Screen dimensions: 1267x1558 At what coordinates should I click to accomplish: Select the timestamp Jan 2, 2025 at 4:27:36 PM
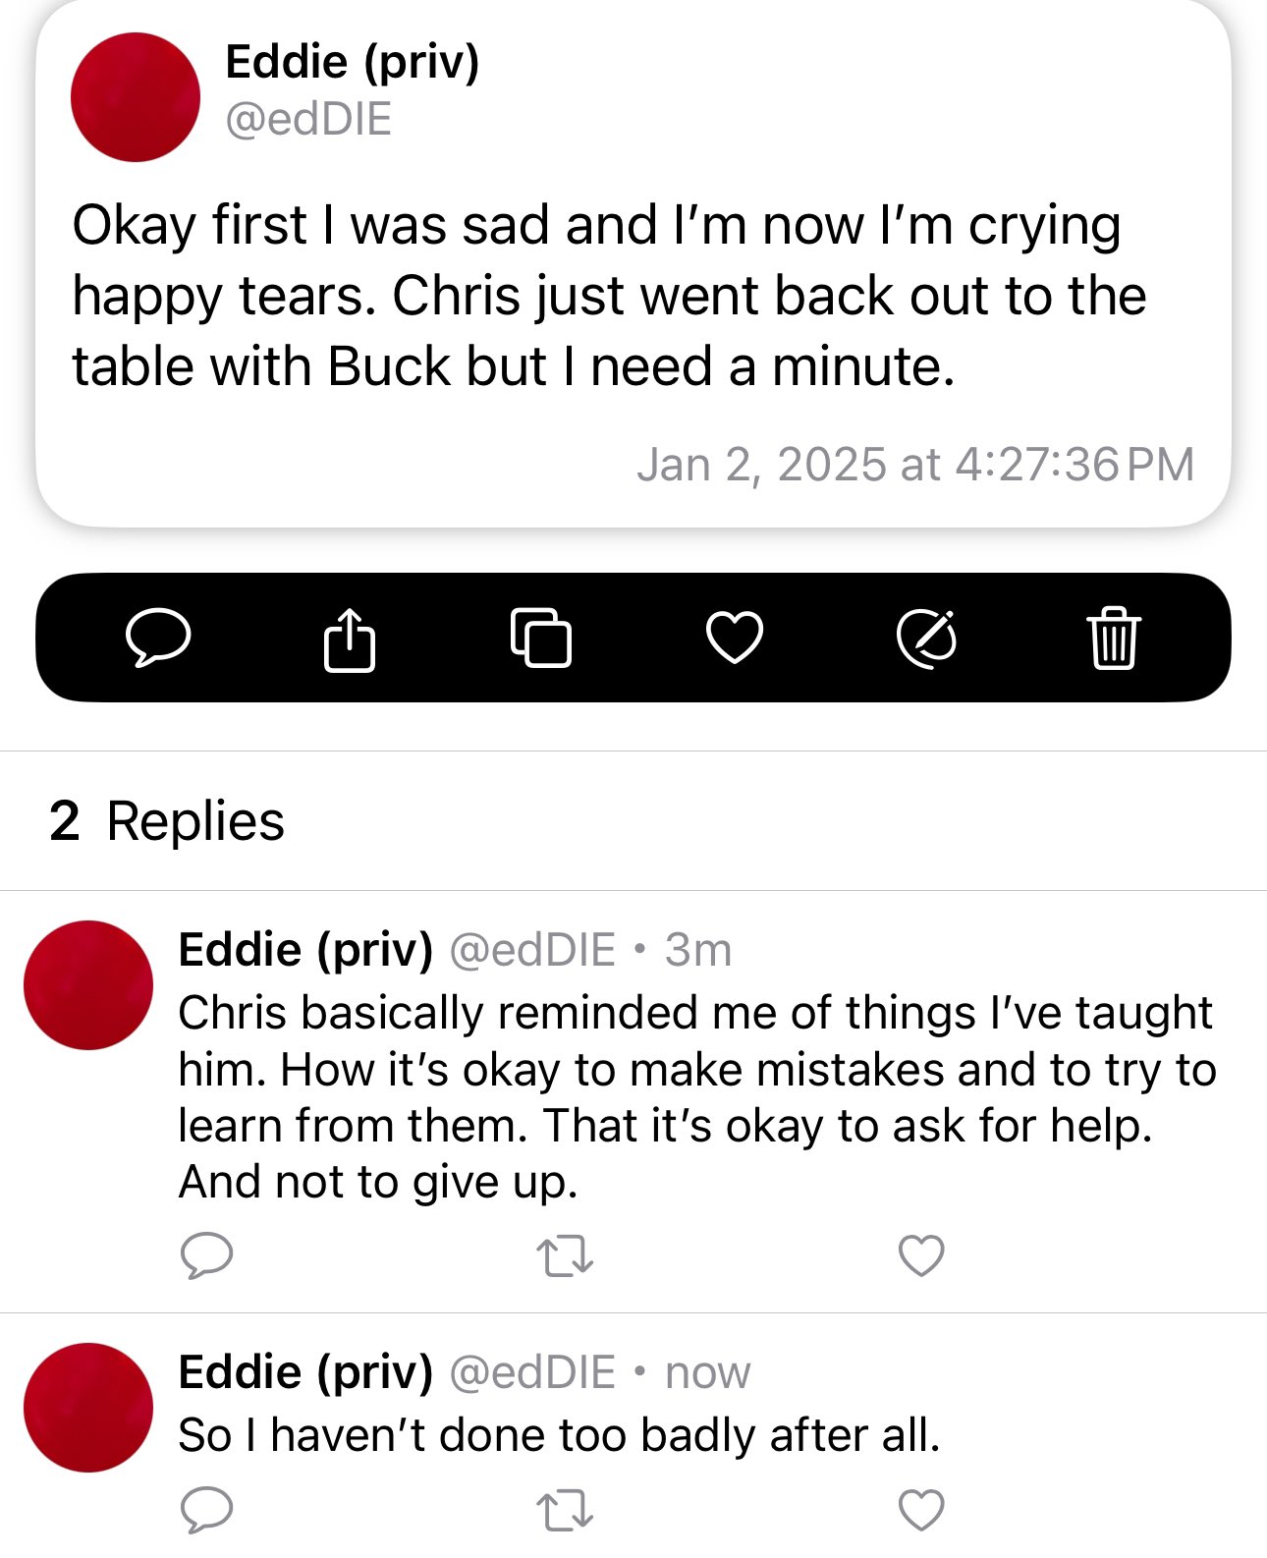tap(915, 465)
